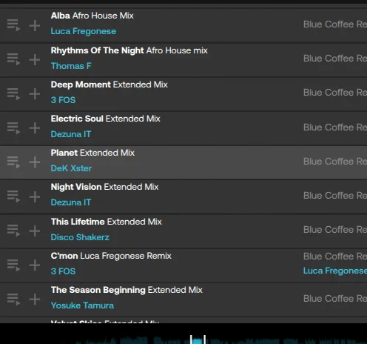367x344 pixels.
Task: Open Blue Coffee label on Night Vision row
Action: pyautogui.click(x=335, y=196)
